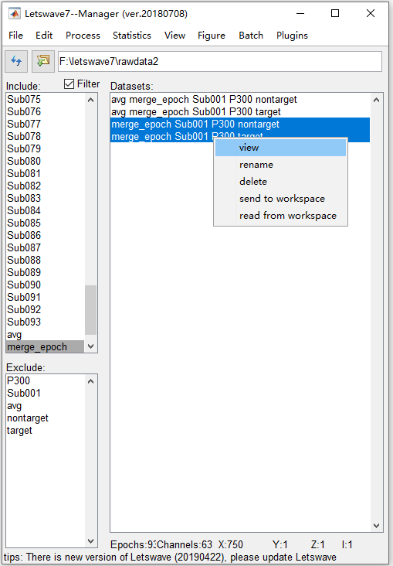Select Sub081 in Include list
The image size is (393, 566).
[46, 173]
